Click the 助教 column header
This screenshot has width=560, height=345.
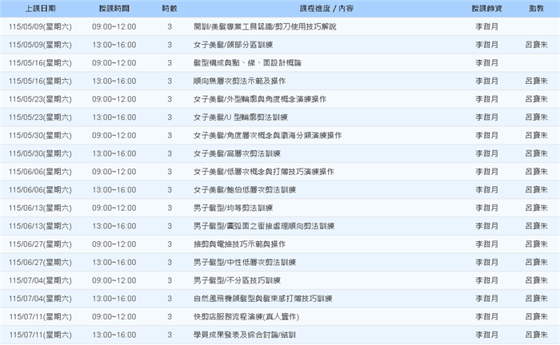(536, 7)
